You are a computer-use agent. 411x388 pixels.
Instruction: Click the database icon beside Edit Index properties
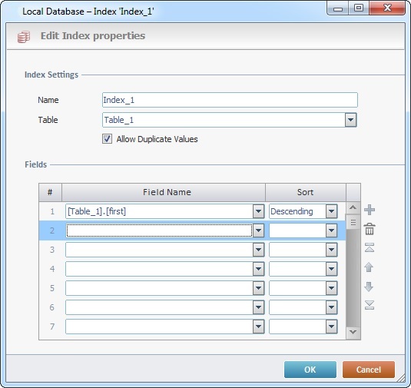point(24,36)
